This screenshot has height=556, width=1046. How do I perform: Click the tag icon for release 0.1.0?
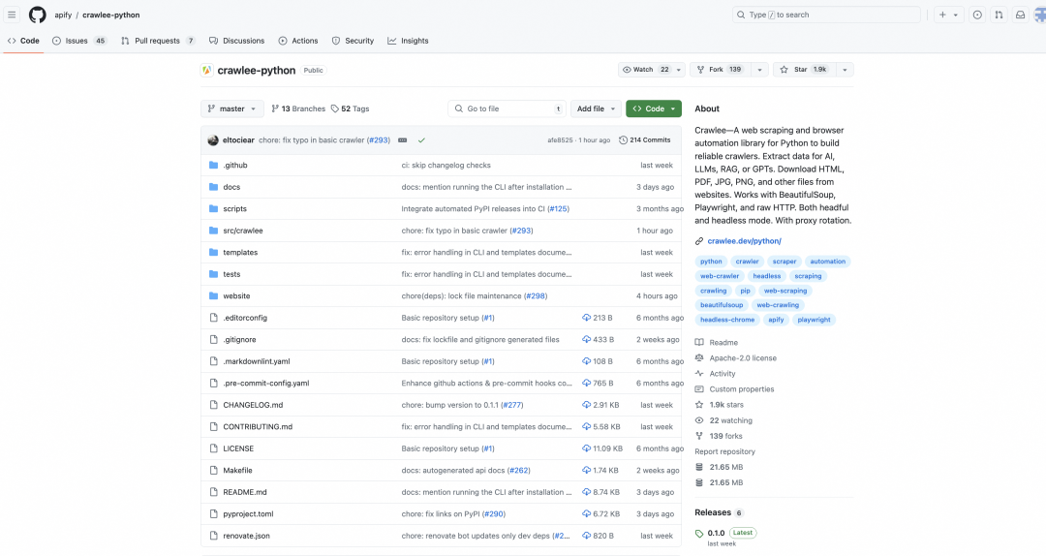pos(699,534)
